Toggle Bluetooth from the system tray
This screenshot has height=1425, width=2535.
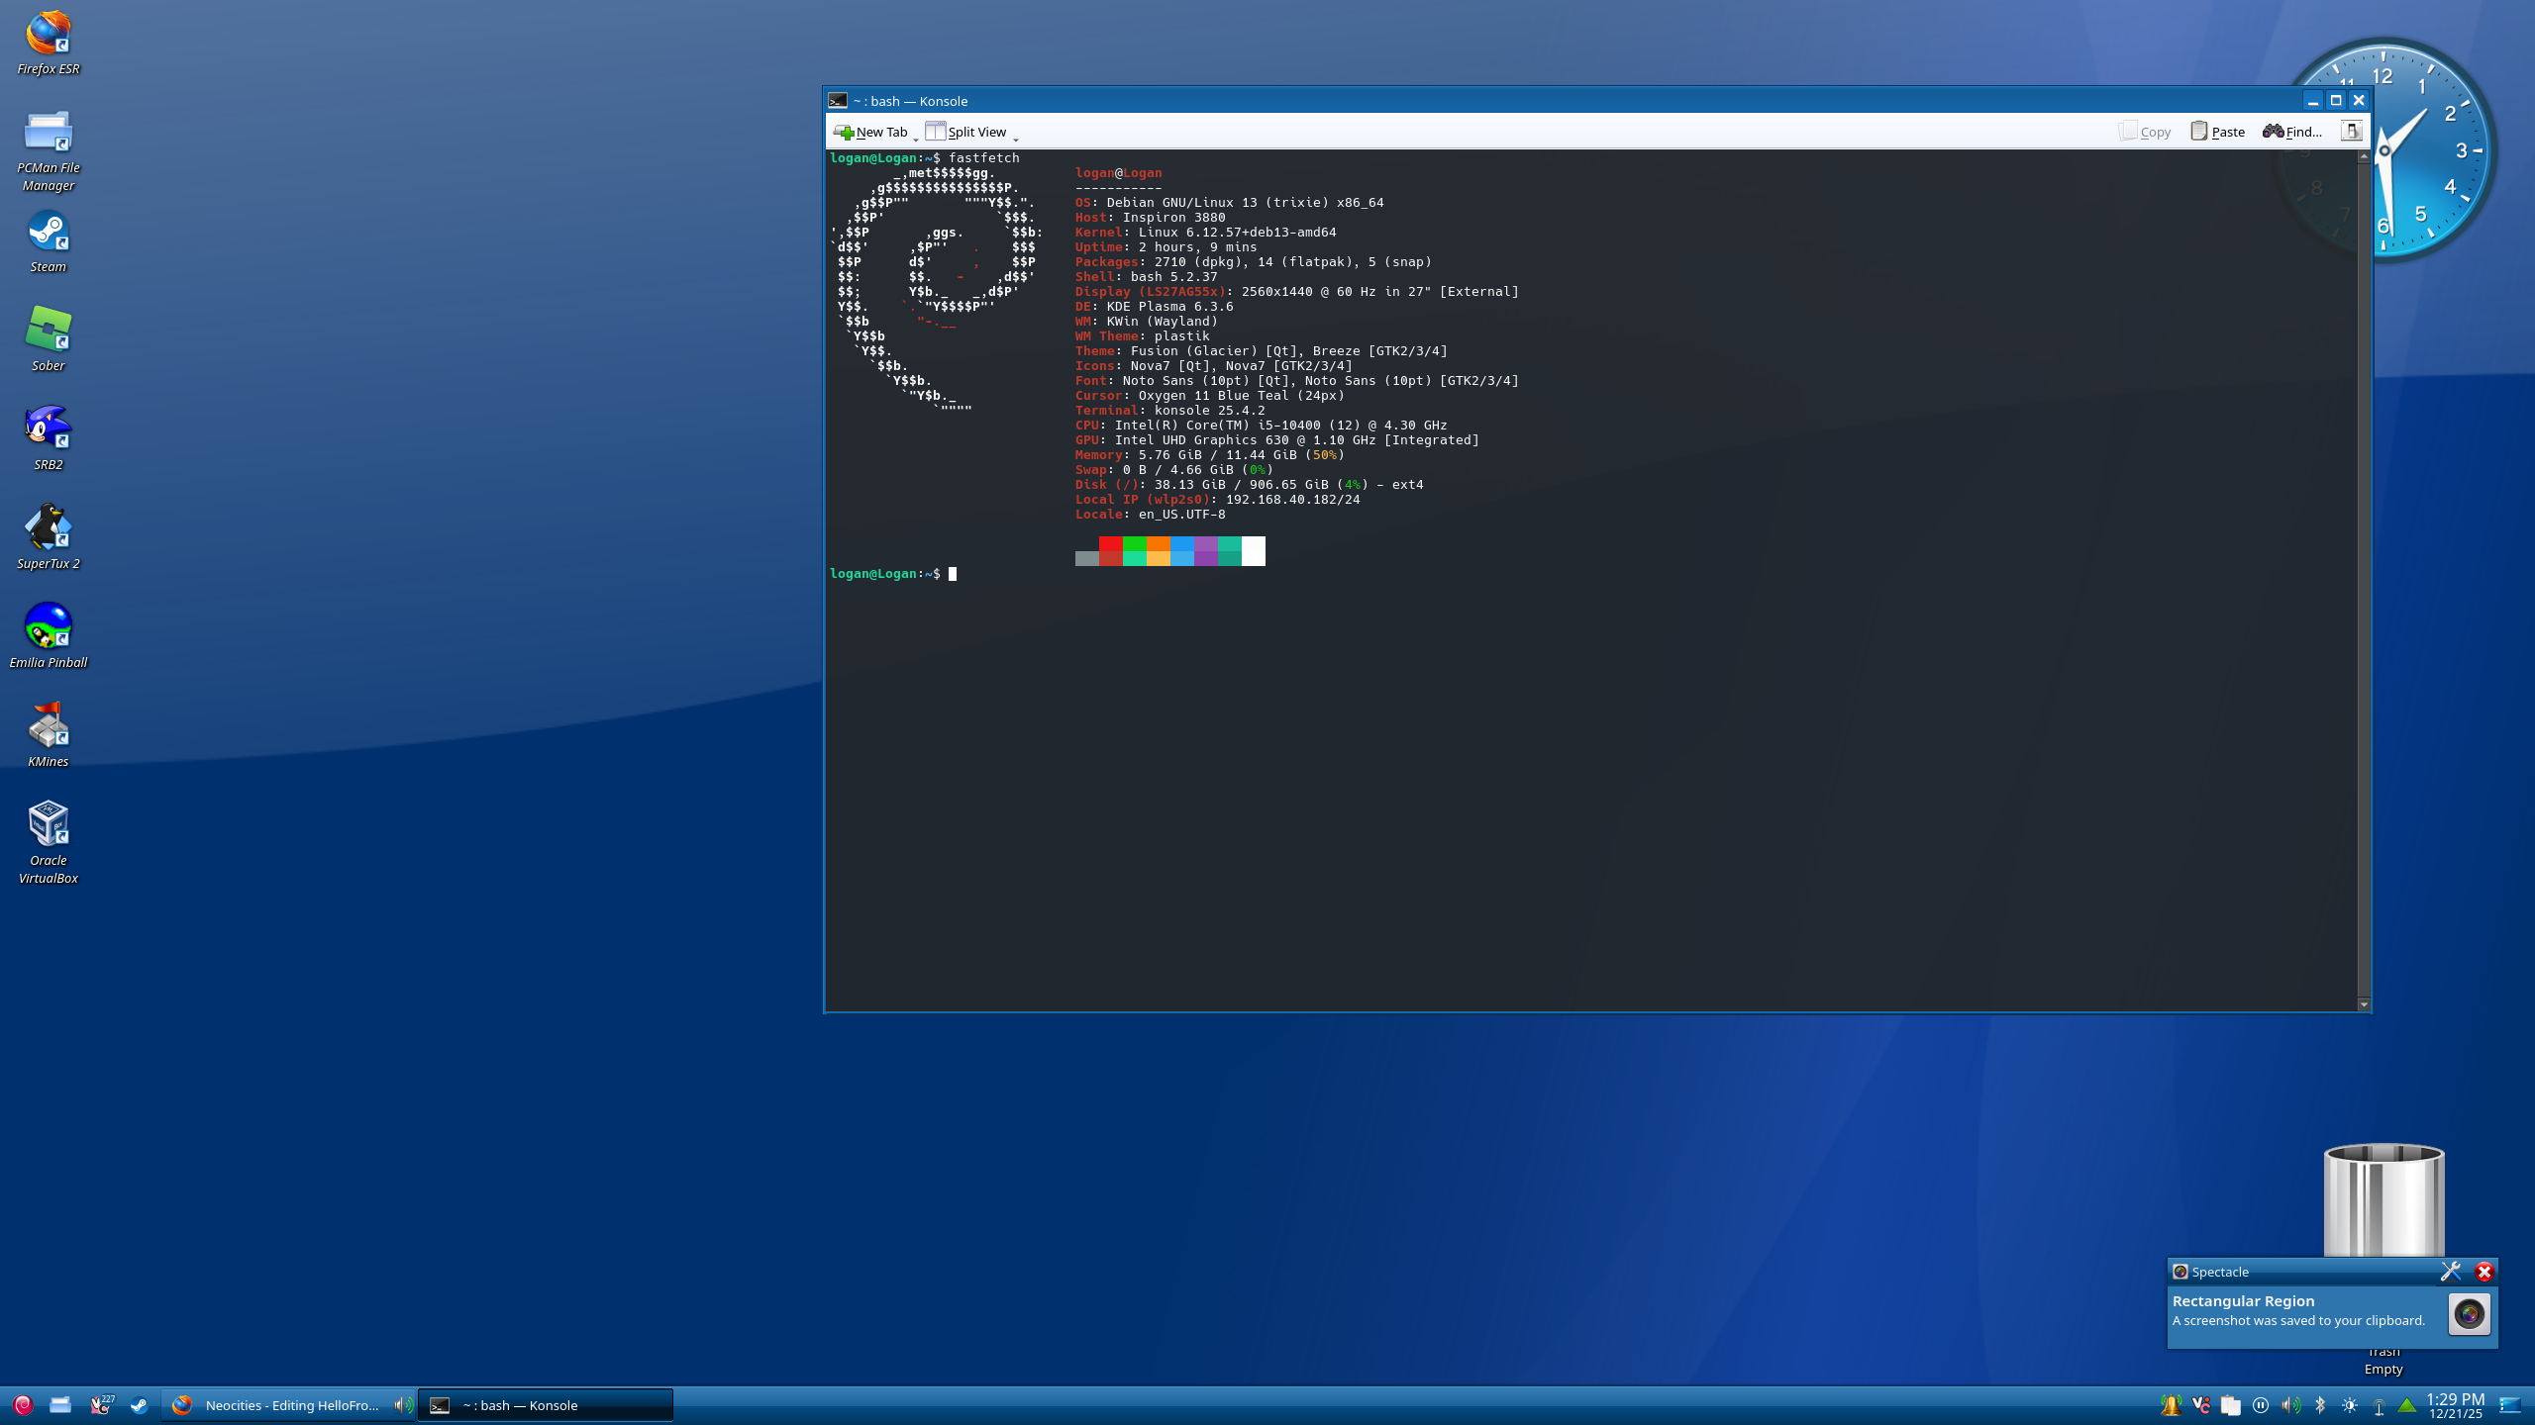pos(2319,1405)
